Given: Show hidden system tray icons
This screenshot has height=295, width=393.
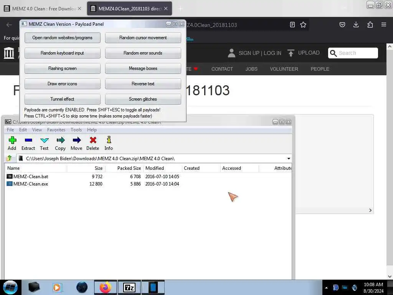Looking at the screenshot, I should pos(326,287).
